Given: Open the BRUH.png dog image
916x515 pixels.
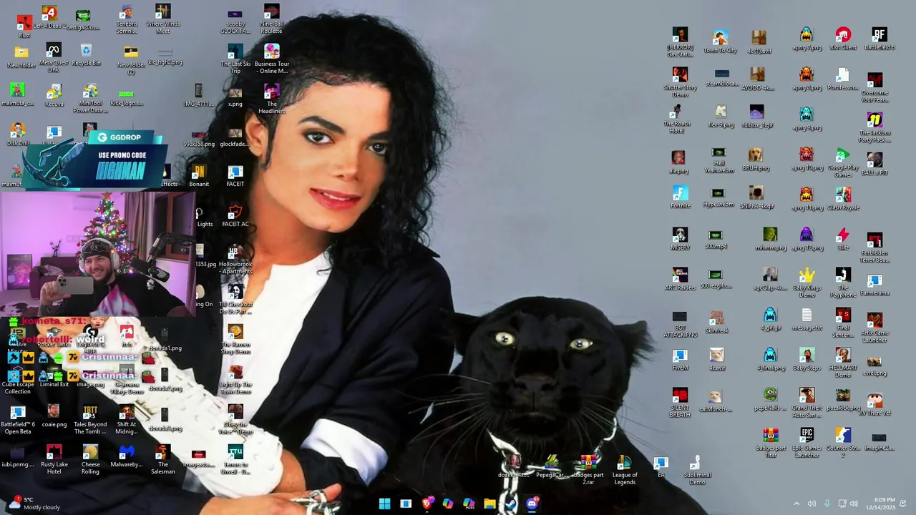Looking at the screenshot, I should (x=756, y=160).
